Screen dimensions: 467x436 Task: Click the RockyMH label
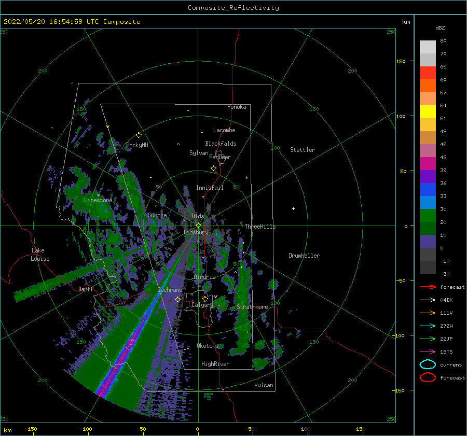[137, 145]
